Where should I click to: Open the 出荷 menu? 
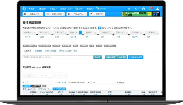point(42,9)
